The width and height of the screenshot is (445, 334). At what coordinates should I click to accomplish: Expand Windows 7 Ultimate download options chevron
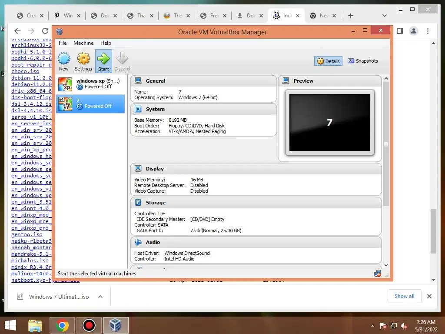pos(100,297)
